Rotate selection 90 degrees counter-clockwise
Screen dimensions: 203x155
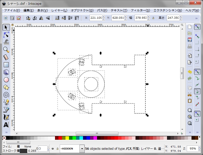click(28, 18)
